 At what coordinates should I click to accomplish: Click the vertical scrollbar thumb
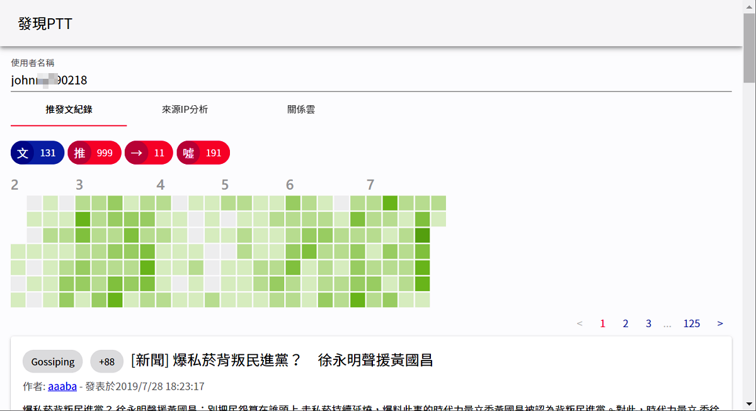tap(749, 47)
